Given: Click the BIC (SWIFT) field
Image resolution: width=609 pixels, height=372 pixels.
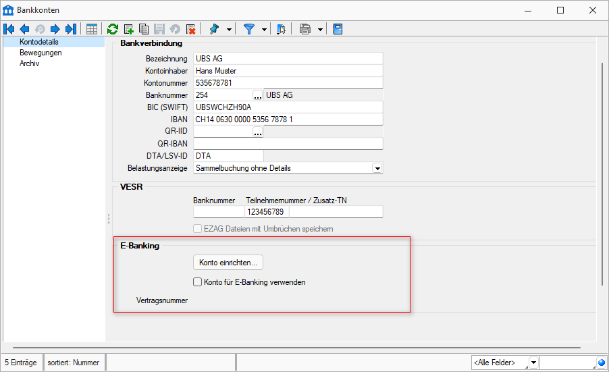Looking at the screenshot, I should (x=288, y=107).
